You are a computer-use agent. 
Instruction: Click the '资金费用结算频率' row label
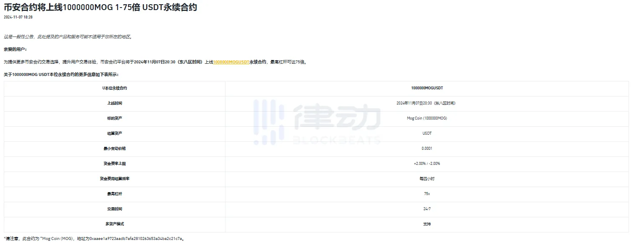(115, 179)
